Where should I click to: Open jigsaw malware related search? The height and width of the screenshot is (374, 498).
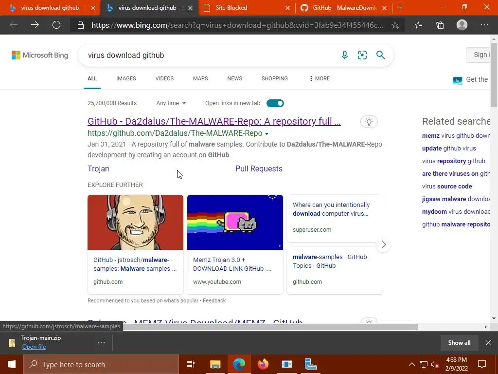point(455,199)
